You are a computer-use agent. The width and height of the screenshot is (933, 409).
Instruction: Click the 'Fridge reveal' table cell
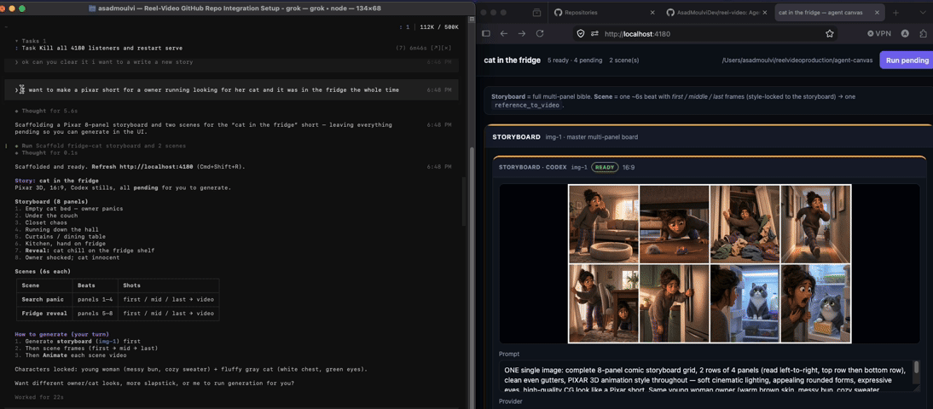[46, 314]
